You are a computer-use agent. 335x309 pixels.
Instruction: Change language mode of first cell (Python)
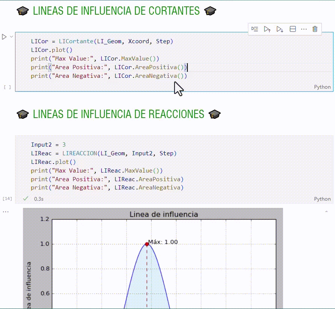[x=322, y=87]
